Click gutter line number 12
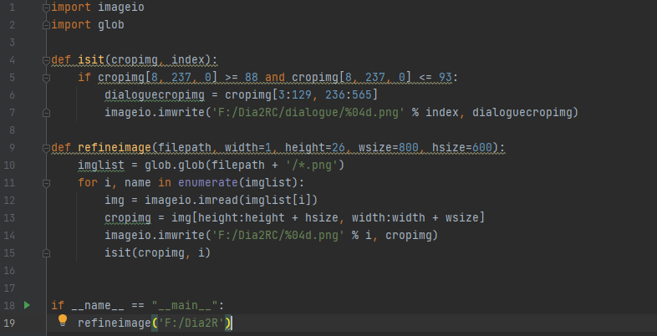 (x=9, y=201)
